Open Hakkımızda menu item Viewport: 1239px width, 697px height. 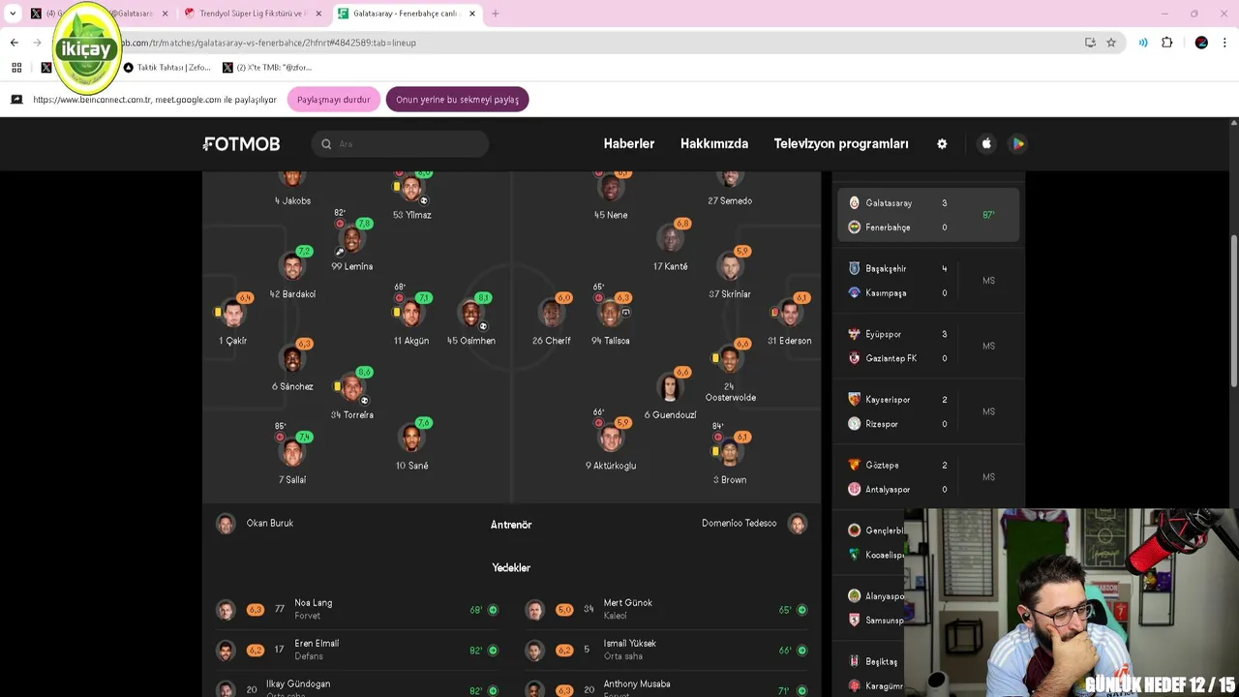coord(714,143)
